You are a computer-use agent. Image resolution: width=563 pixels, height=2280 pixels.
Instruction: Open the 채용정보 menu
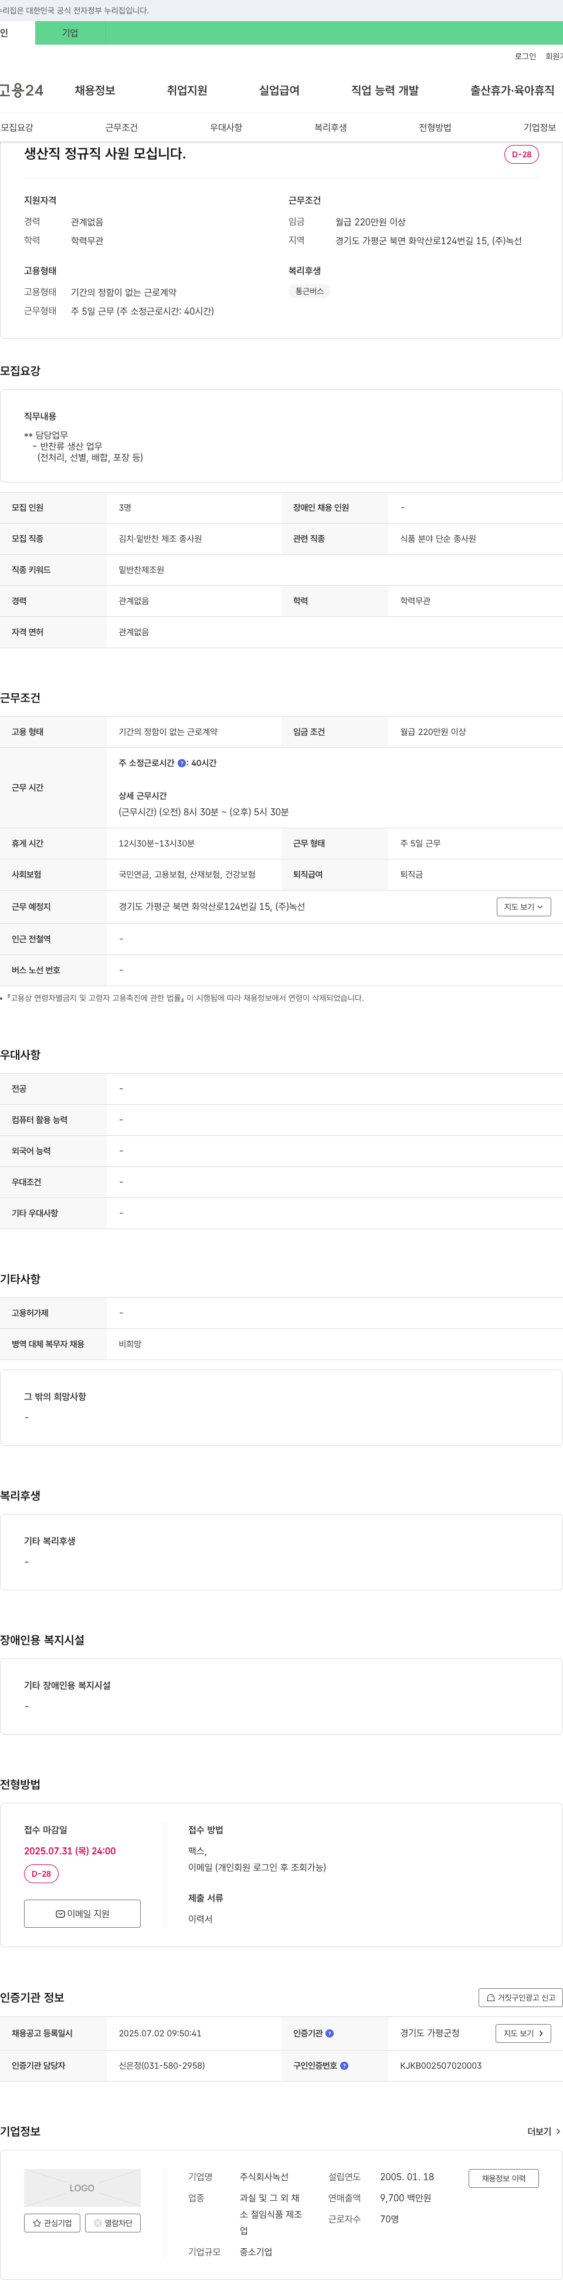coord(94,90)
